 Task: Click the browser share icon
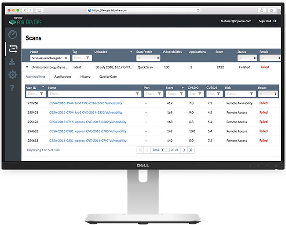(x=262, y=10)
